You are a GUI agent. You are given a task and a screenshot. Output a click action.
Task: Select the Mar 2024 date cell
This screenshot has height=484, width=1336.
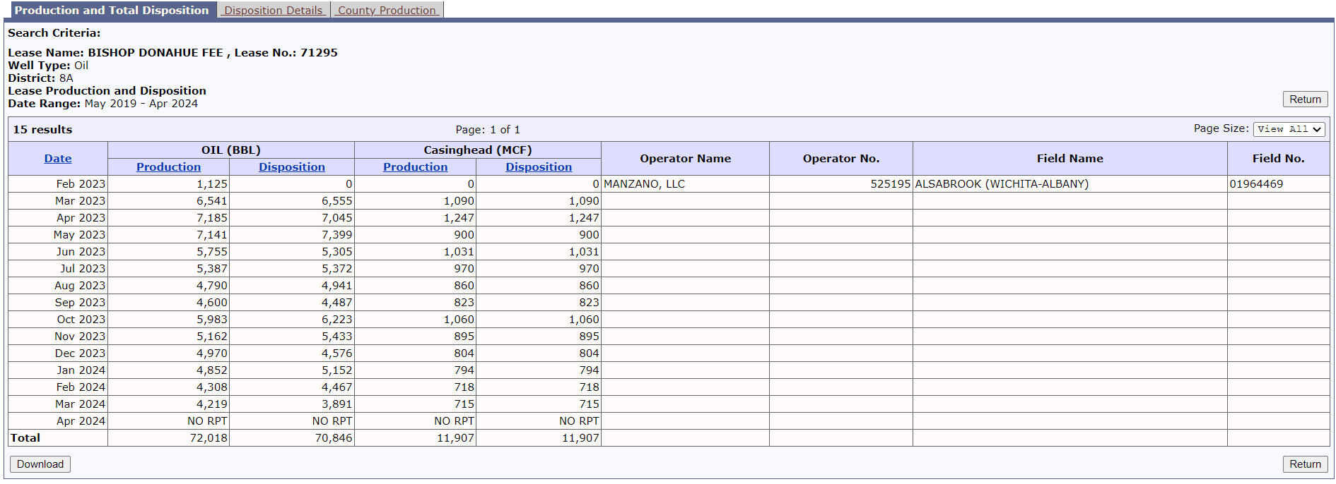click(58, 404)
